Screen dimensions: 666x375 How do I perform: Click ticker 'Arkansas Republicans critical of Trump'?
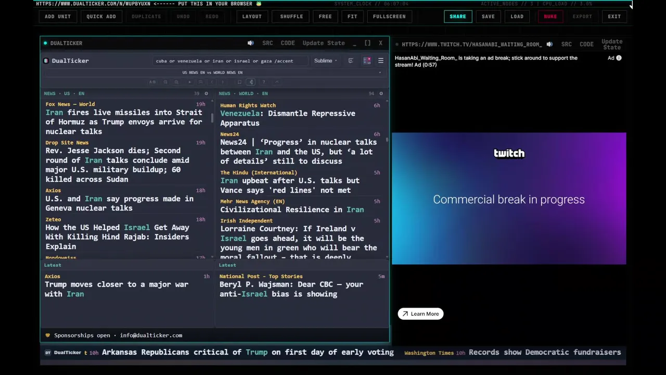pyautogui.click(x=248, y=353)
